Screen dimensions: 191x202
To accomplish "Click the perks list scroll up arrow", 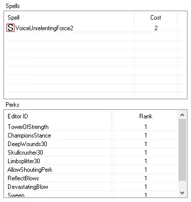I will [x=182, y=115].
